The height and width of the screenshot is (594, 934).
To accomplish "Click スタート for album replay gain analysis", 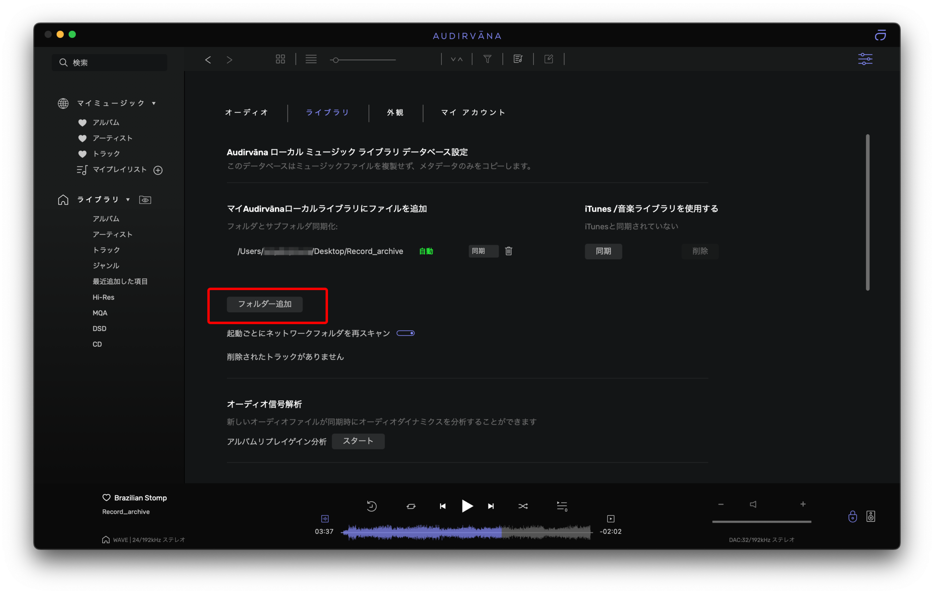I will [x=358, y=441].
